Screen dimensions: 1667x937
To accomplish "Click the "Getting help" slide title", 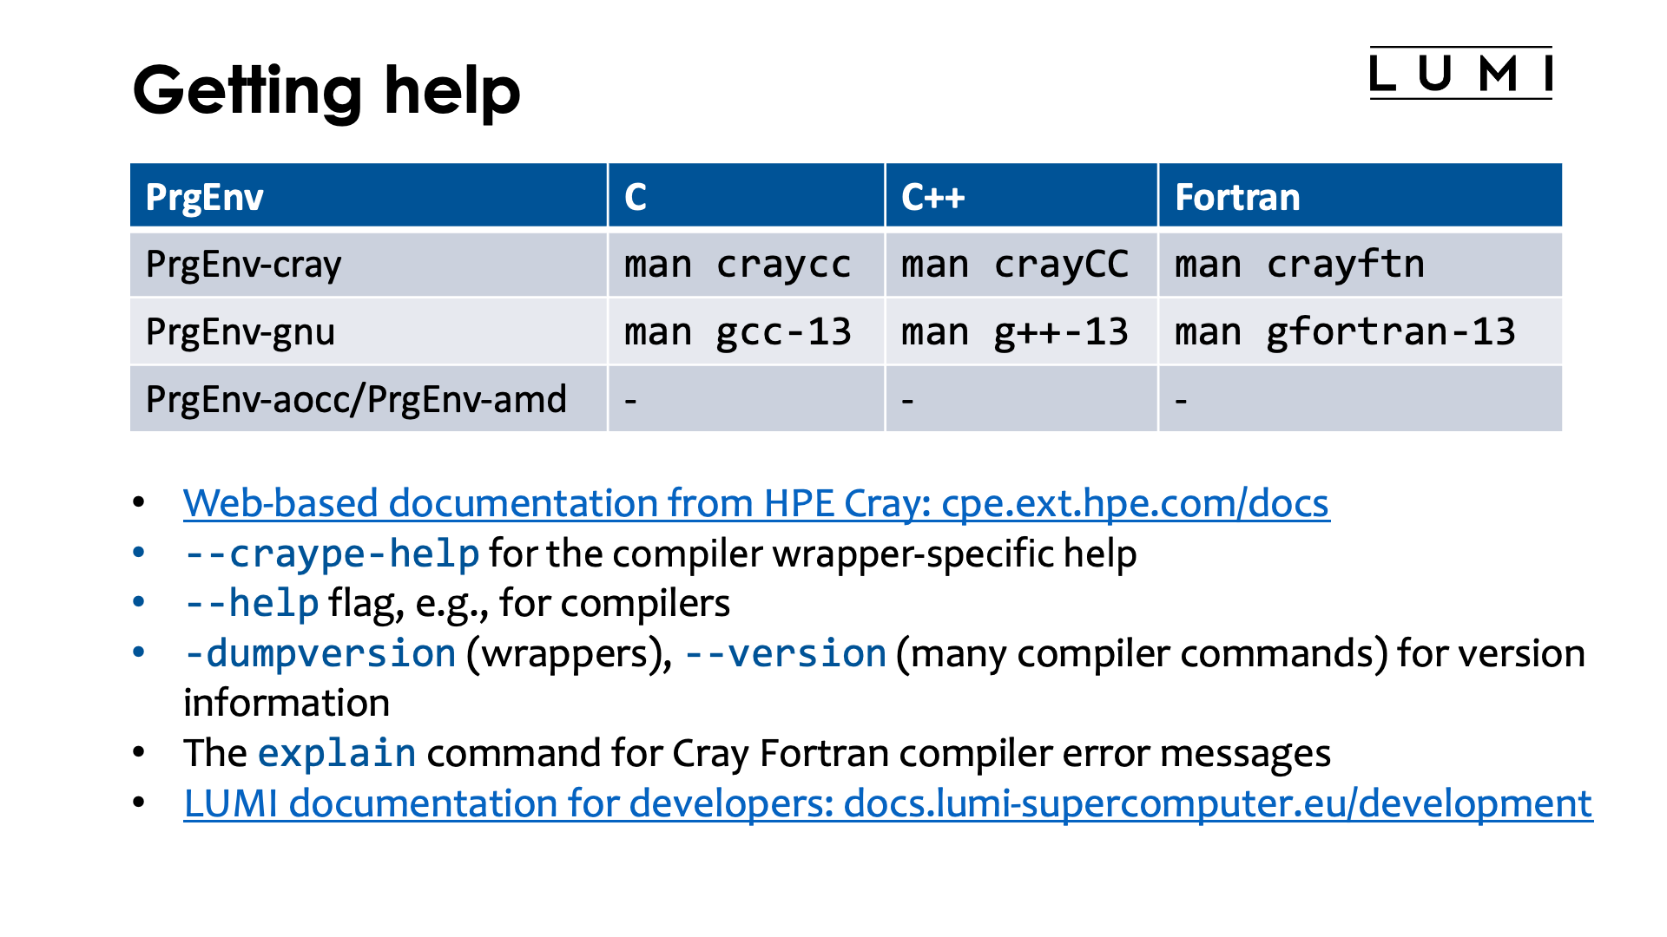I will tap(326, 90).
